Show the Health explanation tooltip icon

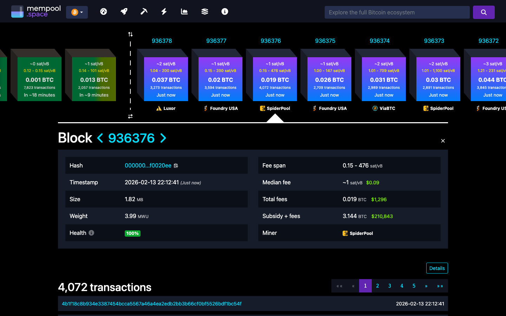[91, 232]
